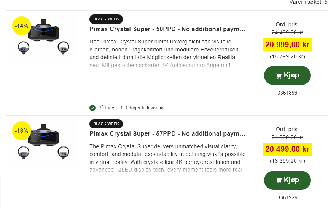Image resolution: width=328 pixels, height=207 pixels.
Task: Click the struck-through 24 999,00 kr original price
Action: 287,137
